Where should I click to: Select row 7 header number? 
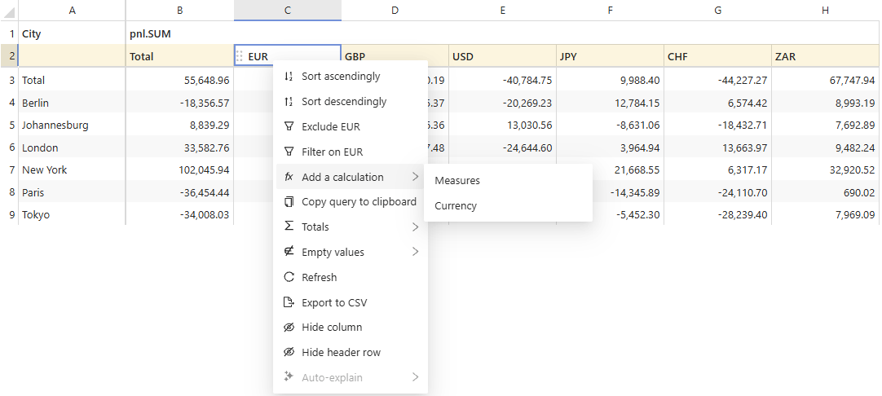click(9, 169)
